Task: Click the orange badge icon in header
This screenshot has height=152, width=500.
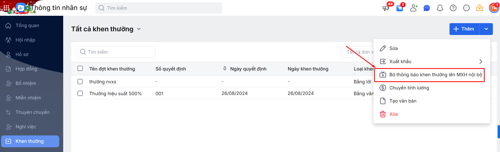Action: pyautogui.click(x=480, y=8)
